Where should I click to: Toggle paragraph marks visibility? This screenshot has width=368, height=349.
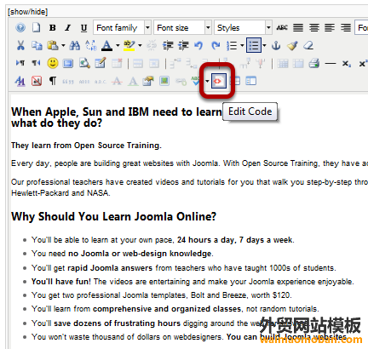(53, 81)
